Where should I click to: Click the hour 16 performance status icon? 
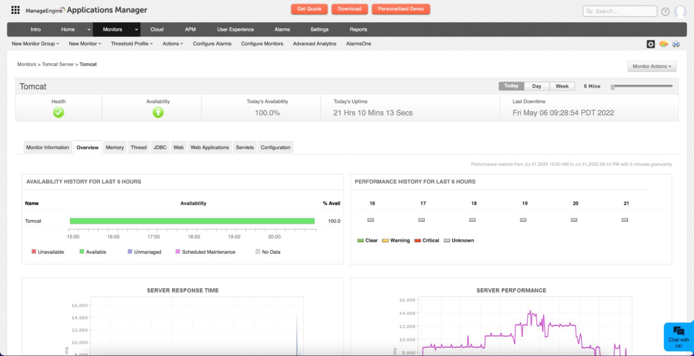pos(370,220)
